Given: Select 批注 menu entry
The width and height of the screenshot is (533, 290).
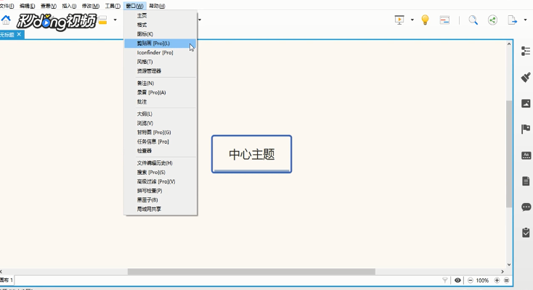Looking at the screenshot, I should pos(160,101).
